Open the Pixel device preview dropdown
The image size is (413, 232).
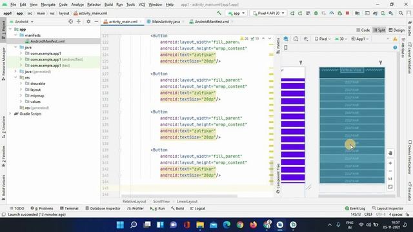click(323, 39)
